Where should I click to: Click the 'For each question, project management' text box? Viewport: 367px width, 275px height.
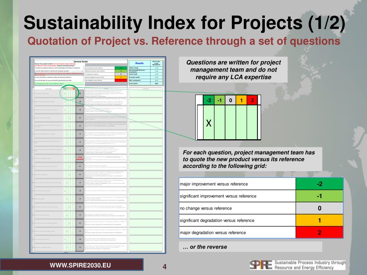(251, 159)
